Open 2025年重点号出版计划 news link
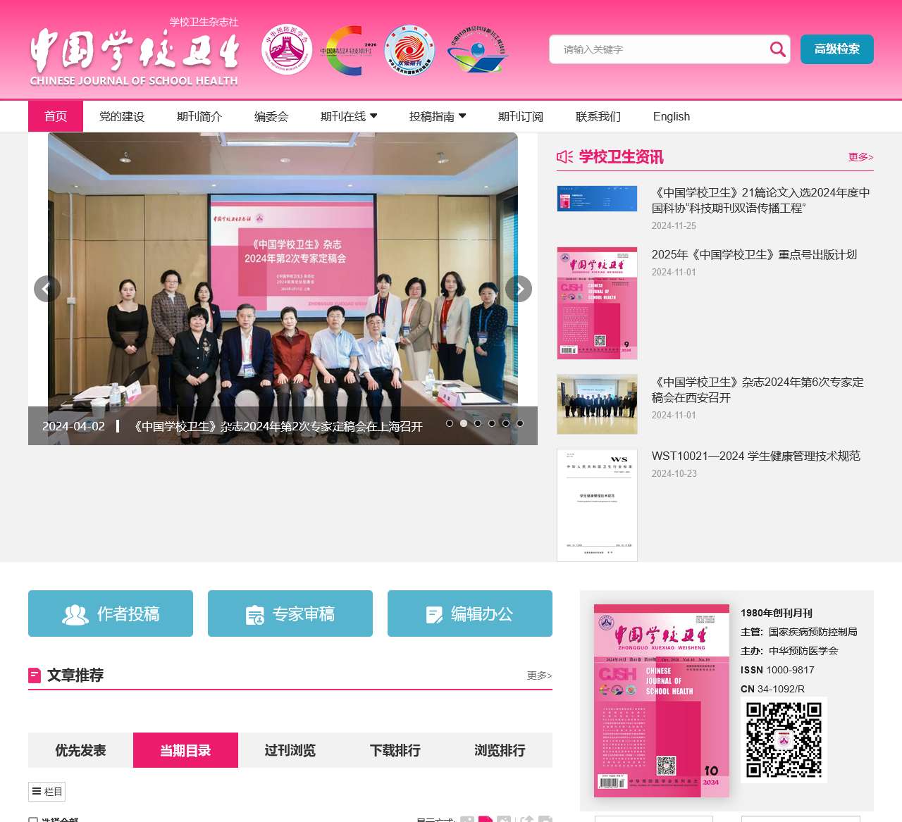Viewport: 902px width, 822px height. tap(754, 254)
